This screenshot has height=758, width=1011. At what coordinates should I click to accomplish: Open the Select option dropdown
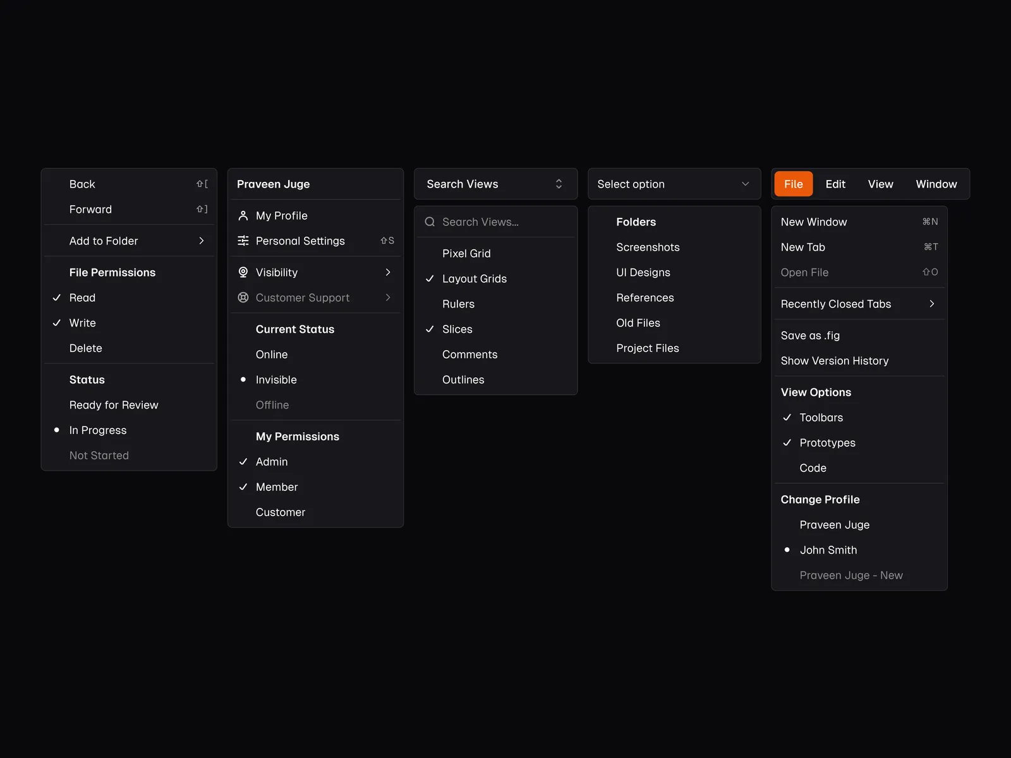674,184
